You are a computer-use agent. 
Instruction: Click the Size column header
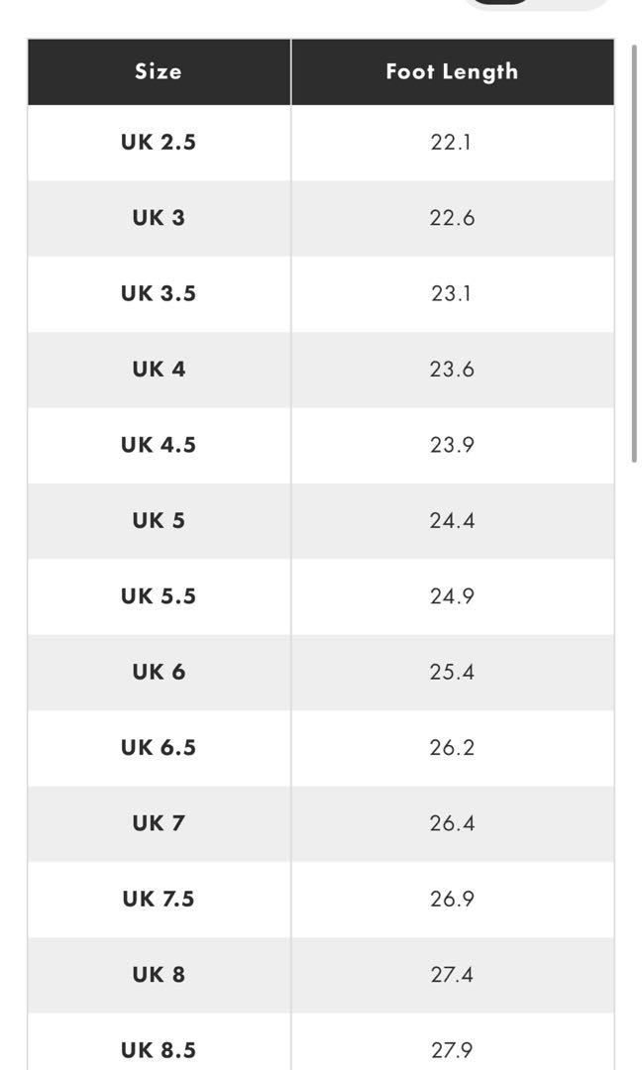159,71
